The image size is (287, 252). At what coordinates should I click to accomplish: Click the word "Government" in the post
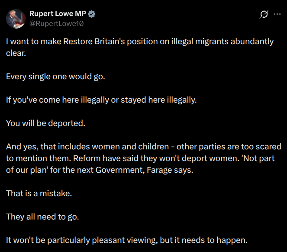120,170
